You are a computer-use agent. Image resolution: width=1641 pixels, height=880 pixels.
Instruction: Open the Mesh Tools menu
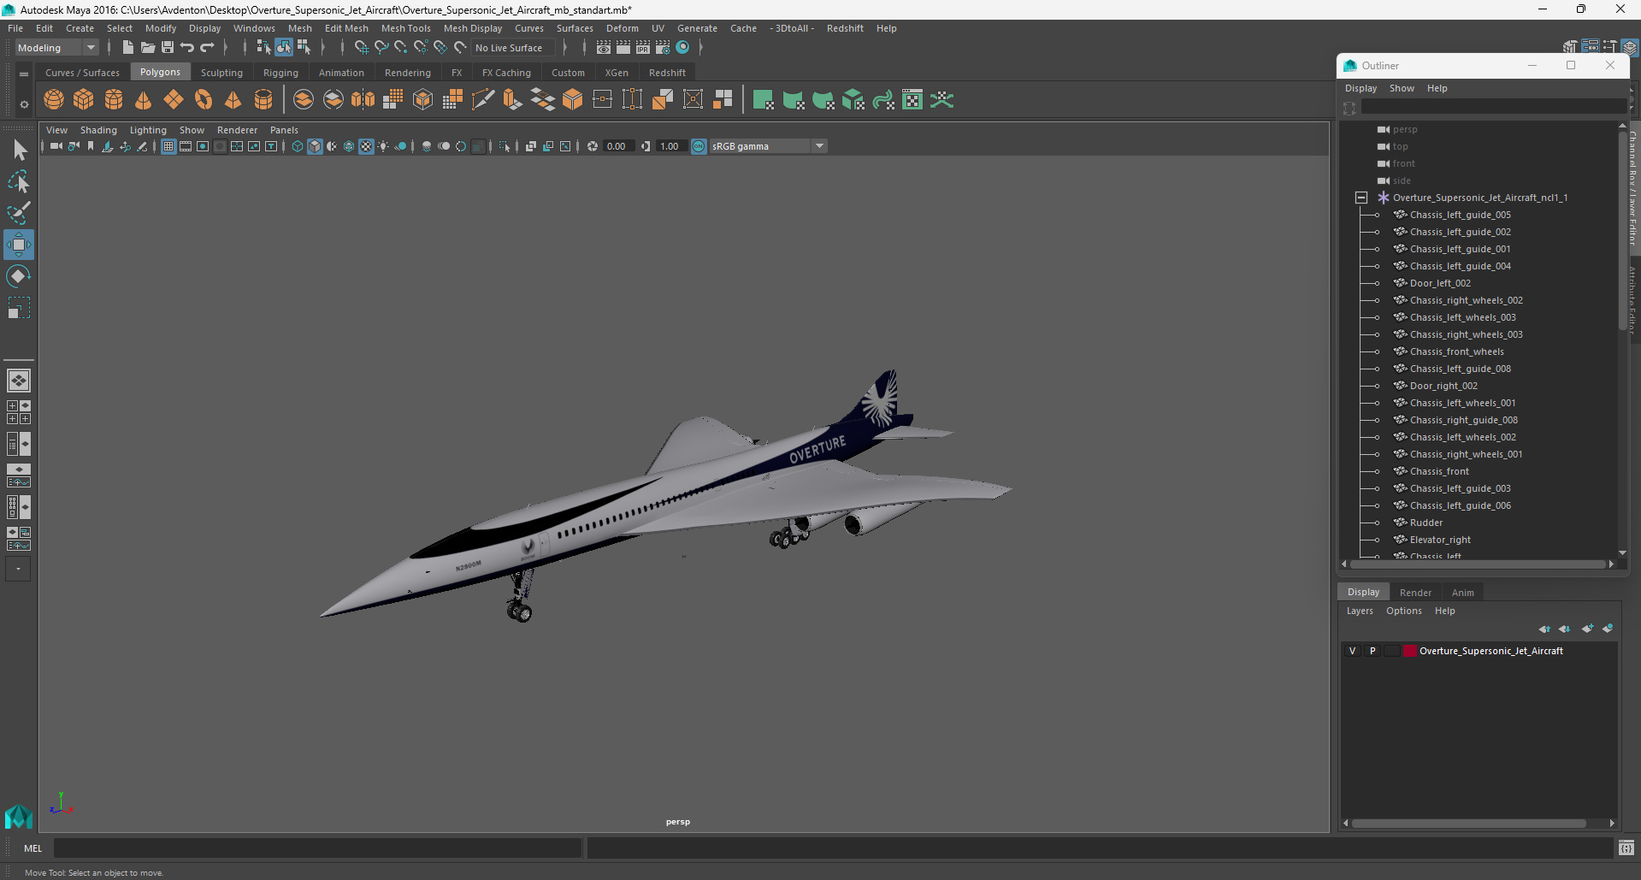click(x=405, y=28)
